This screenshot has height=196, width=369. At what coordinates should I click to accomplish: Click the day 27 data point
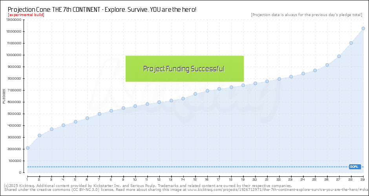pos(339,56)
